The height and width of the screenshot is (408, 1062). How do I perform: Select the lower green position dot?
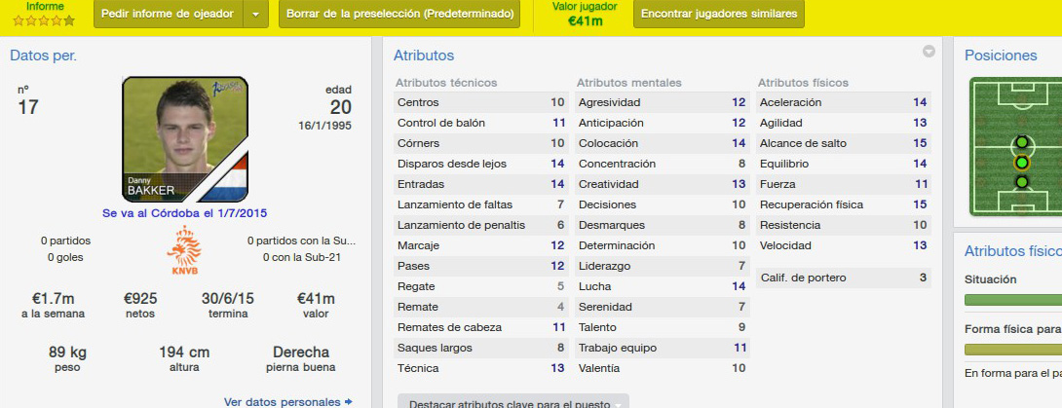tap(1021, 182)
